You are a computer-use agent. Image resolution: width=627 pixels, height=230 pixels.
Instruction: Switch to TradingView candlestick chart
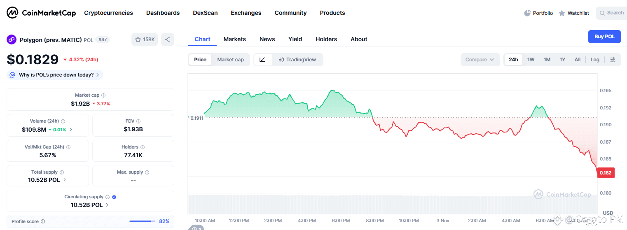297,60
